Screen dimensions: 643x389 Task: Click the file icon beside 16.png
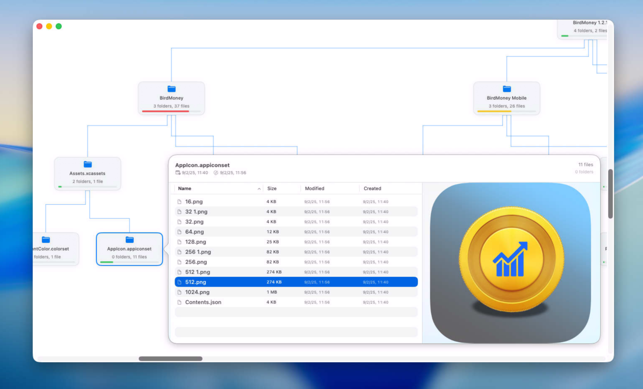(180, 202)
